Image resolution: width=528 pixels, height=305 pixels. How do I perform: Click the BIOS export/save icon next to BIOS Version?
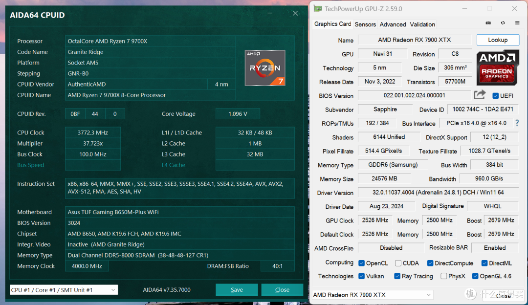pyautogui.click(x=480, y=95)
